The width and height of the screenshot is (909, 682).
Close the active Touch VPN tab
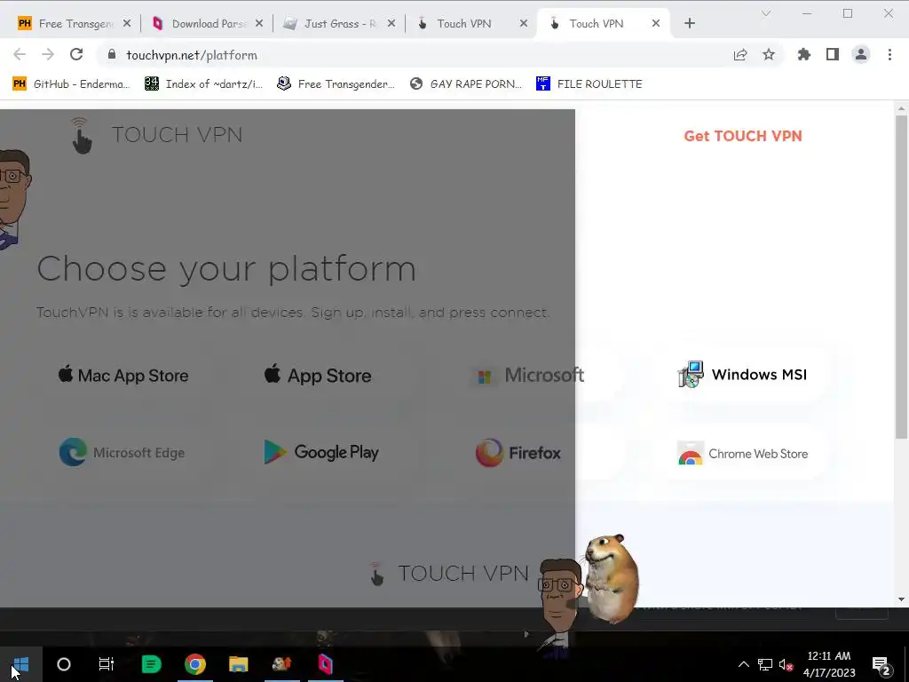pyautogui.click(x=656, y=23)
